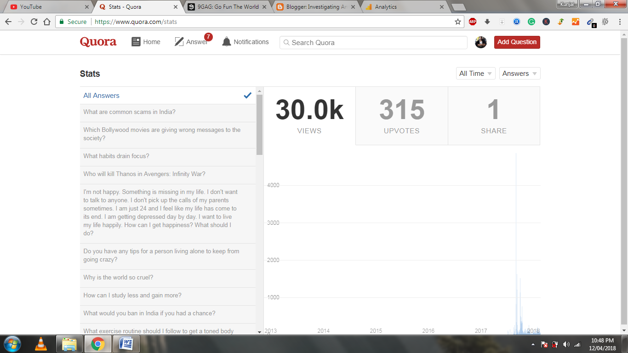The width and height of the screenshot is (628, 353).
Task: Click the checkmark next to All Answers
Action: pos(247,95)
